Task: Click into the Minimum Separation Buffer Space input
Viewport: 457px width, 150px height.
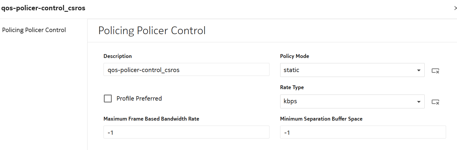Action: click(x=363, y=133)
